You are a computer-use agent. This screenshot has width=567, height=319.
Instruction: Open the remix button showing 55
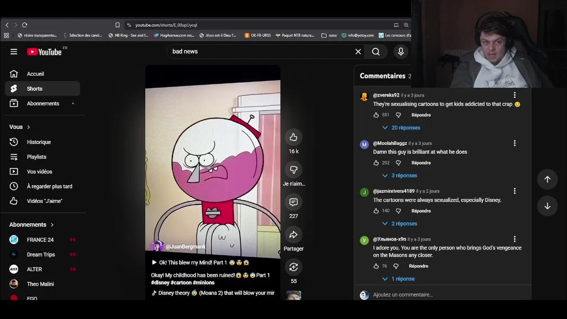(293, 267)
